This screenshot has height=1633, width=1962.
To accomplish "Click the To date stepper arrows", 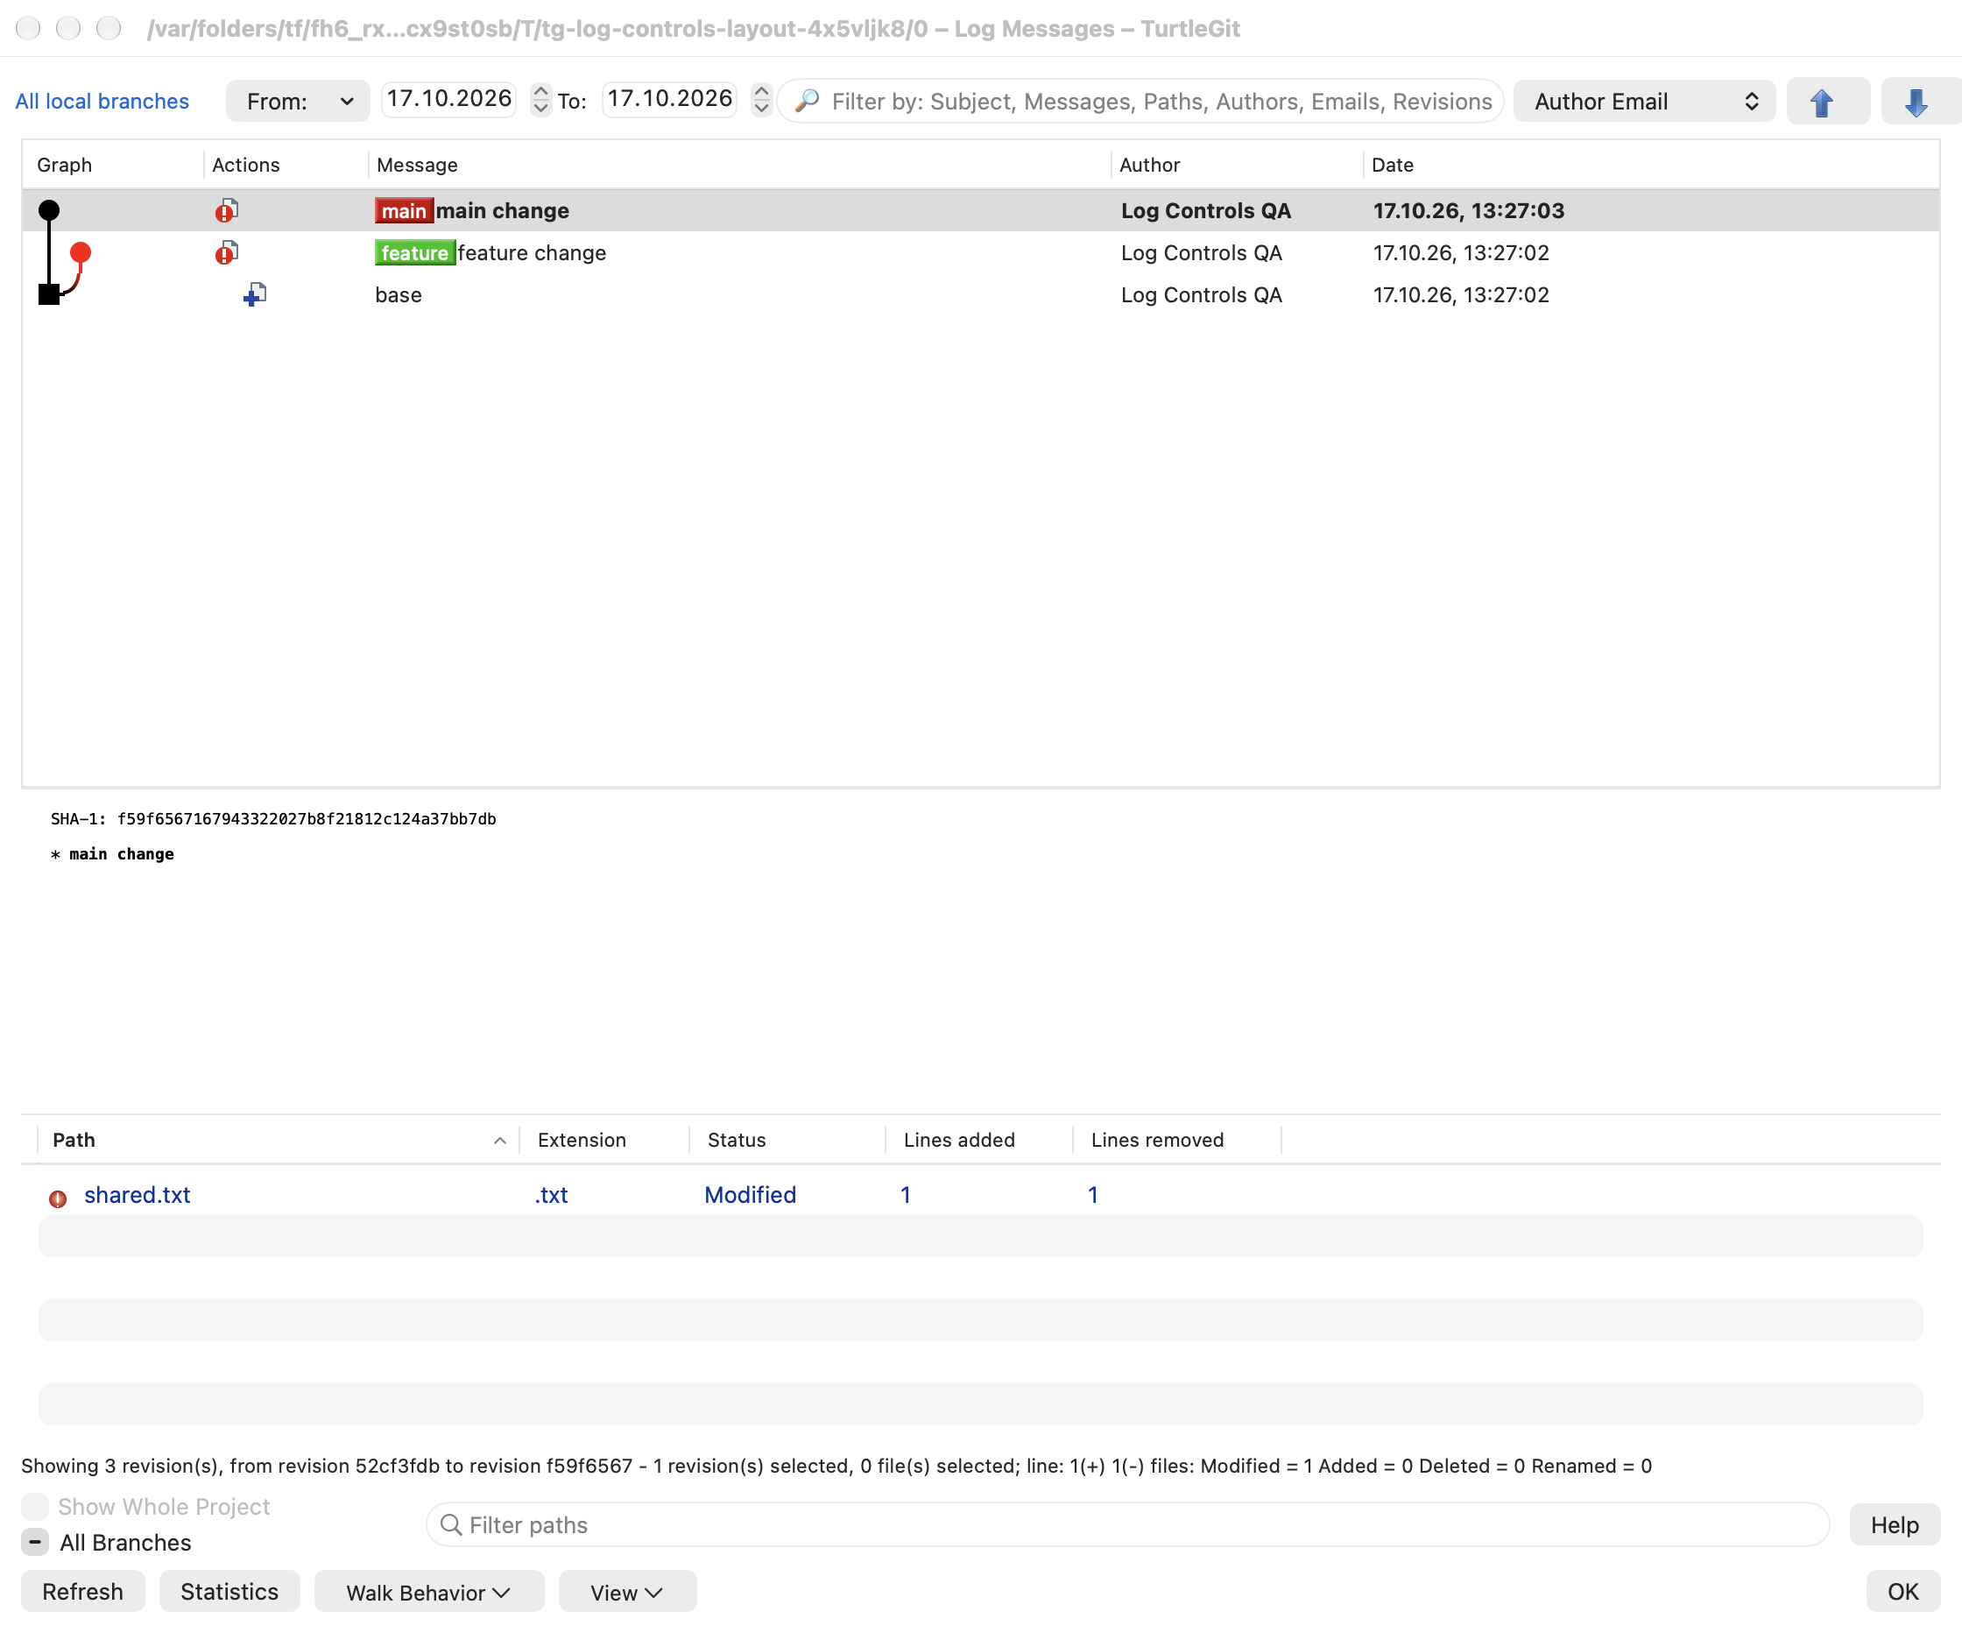I will [761, 100].
